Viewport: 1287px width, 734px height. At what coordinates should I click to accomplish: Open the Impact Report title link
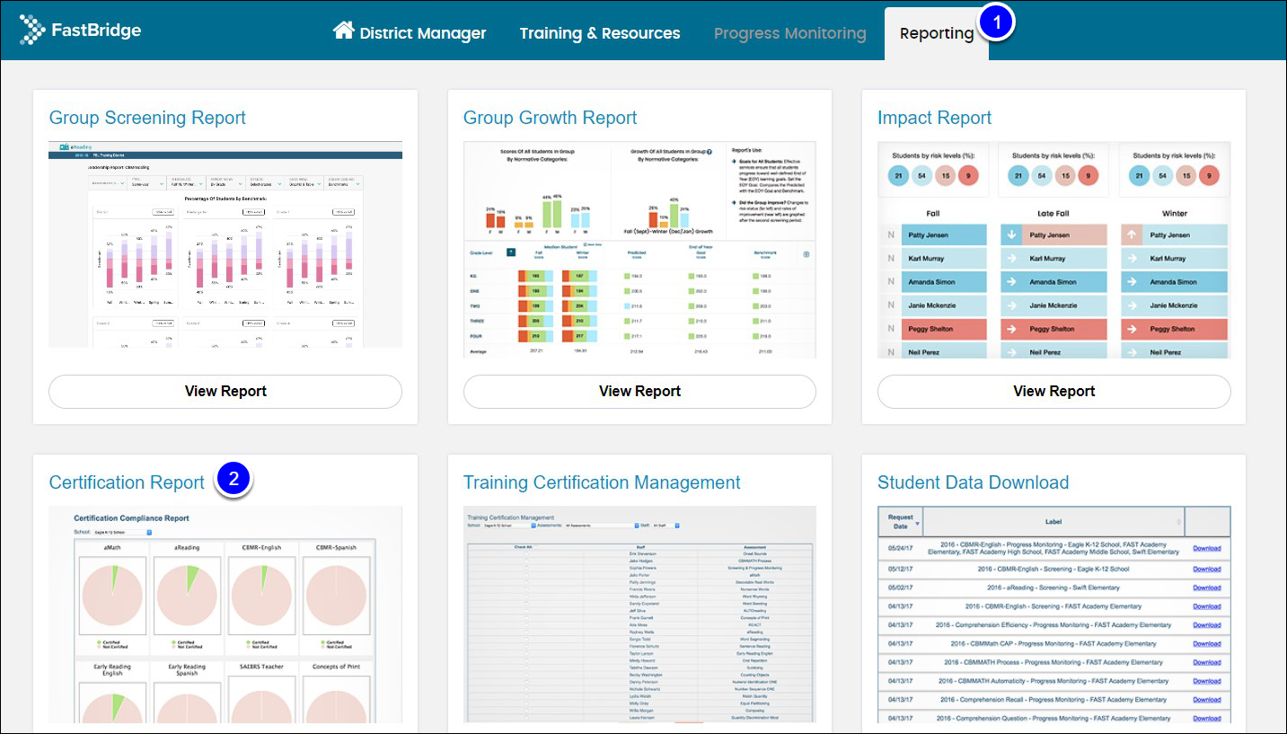click(x=934, y=118)
